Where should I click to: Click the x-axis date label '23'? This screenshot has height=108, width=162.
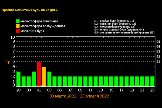pyautogui.click(x=152, y=90)
